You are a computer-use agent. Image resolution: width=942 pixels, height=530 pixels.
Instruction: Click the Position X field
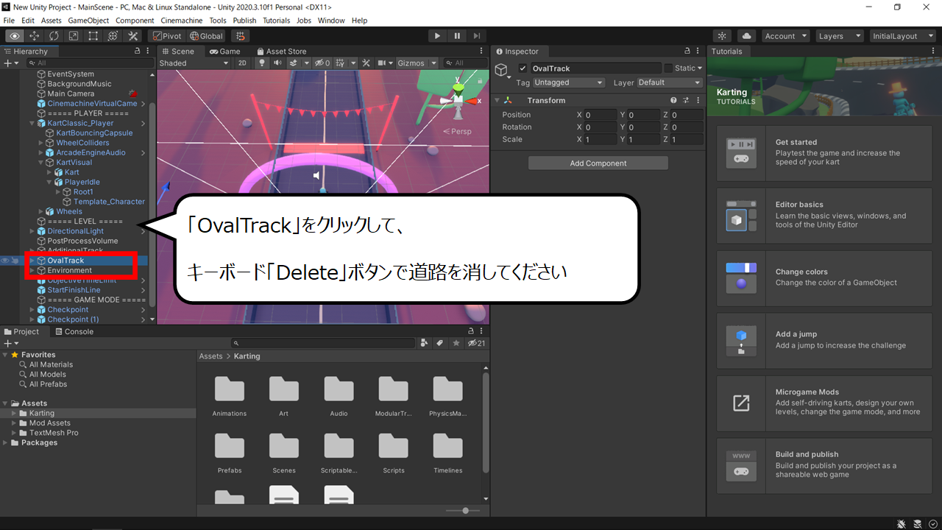pyautogui.click(x=601, y=115)
